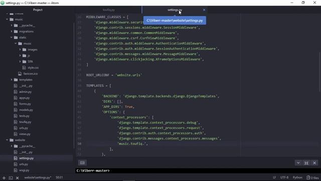Click the terminal status icon in status bar
The image size is (321, 181).
click(x=11, y=178)
